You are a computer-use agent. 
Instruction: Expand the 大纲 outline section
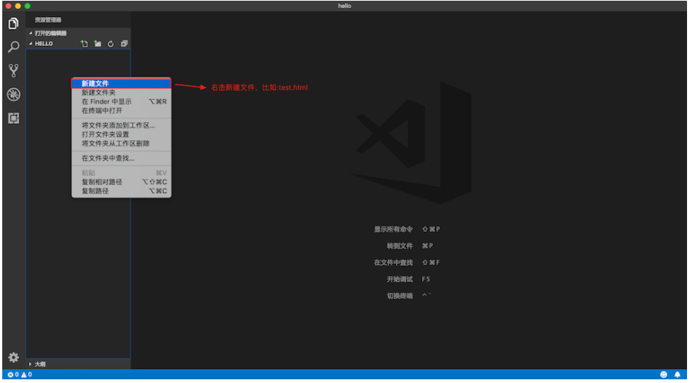click(x=78, y=364)
